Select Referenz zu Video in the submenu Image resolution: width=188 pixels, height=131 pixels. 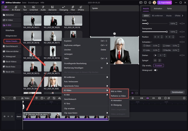pyautogui.click(x=118, y=96)
